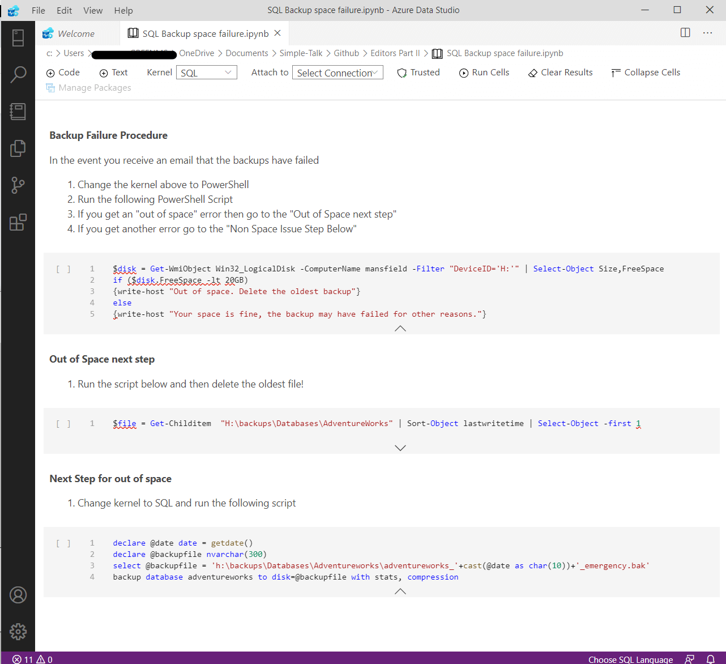Image resolution: width=726 pixels, height=664 pixels.
Task: Click the "Run the following PowerShell Script" step
Action: 155,199
